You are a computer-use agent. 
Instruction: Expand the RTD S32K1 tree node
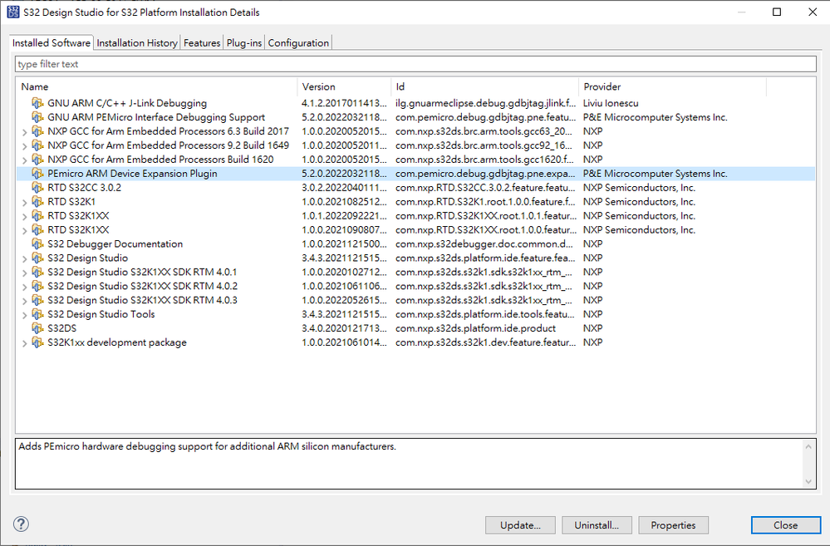click(24, 202)
